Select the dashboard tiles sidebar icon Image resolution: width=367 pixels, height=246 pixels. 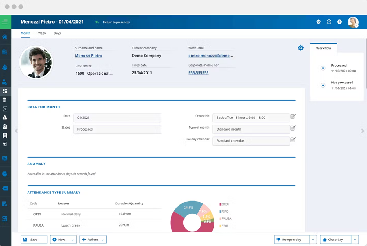point(5,91)
